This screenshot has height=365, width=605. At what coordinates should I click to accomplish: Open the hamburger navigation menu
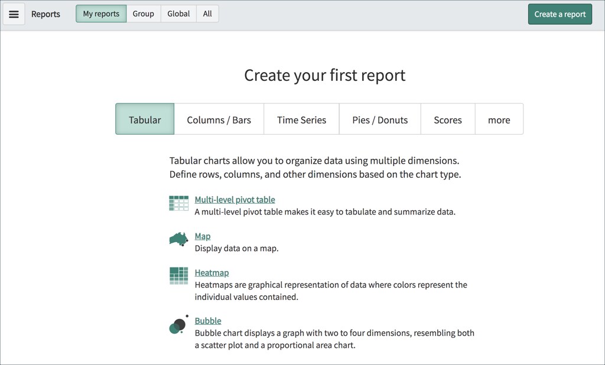14,14
